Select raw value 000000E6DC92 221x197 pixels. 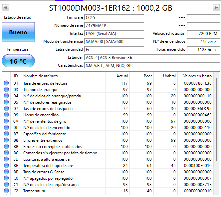point(198,109)
